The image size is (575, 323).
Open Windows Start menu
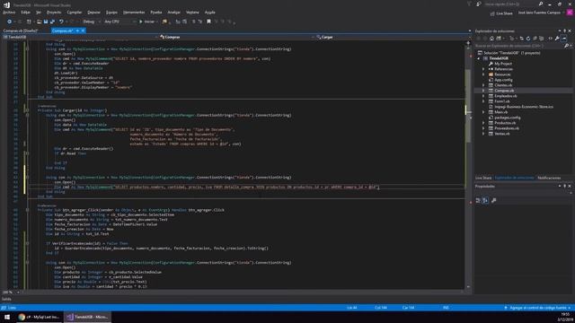[7, 317]
